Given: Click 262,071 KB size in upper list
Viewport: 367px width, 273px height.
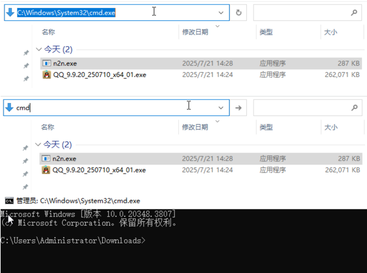Looking at the screenshot, I should tap(342, 75).
